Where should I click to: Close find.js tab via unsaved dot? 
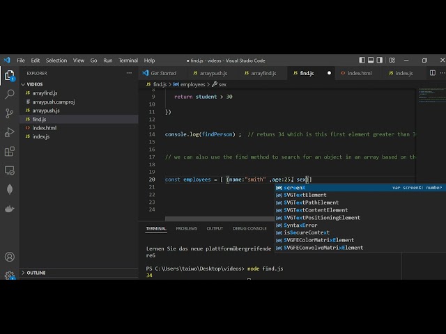tap(329, 73)
